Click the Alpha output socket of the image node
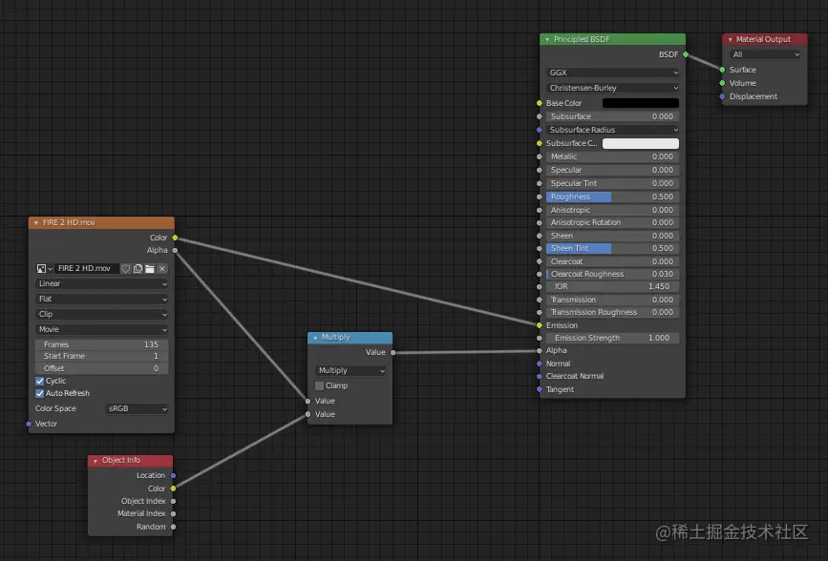The image size is (828, 561). pos(175,251)
